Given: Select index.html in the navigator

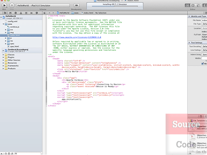Looking at the screenshot, I should [21, 35].
